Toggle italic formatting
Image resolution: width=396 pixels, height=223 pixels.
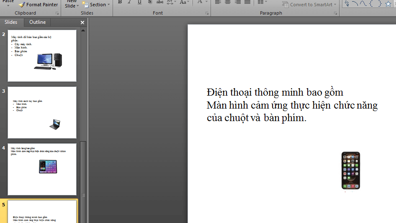129,2
